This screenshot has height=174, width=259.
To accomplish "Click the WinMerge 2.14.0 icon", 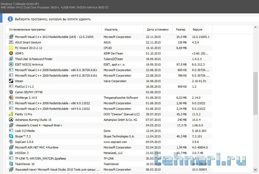I will pos(11,98).
